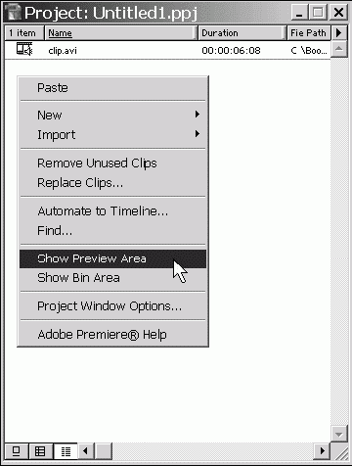The height and width of the screenshot is (466, 352).
Task: Select the clip.avi movie icon
Action: pos(24,49)
